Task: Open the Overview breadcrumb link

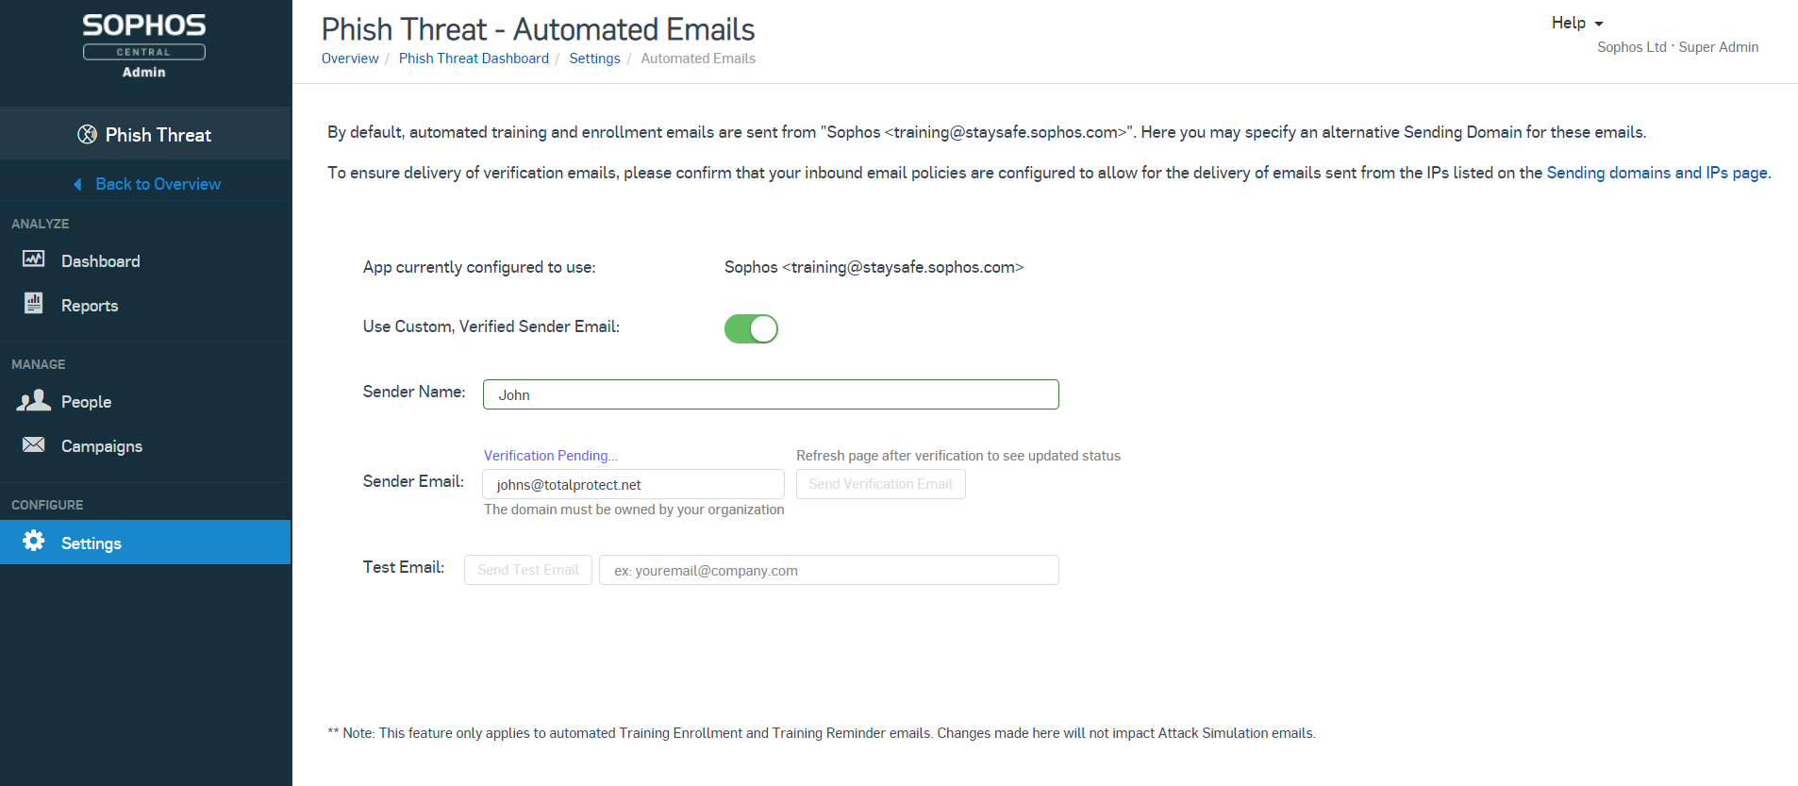Action: coord(350,59)
